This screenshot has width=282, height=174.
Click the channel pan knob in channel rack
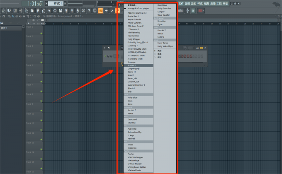[108, 56]
